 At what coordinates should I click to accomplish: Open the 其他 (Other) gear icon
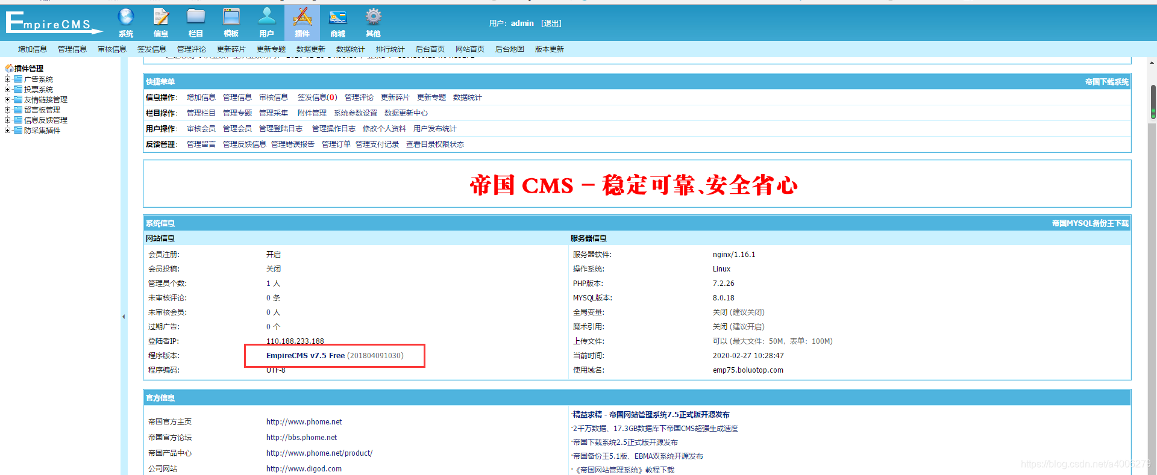coord(373,23)
